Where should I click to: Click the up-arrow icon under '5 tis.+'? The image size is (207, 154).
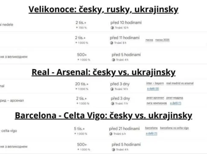[x=75, y=134]
